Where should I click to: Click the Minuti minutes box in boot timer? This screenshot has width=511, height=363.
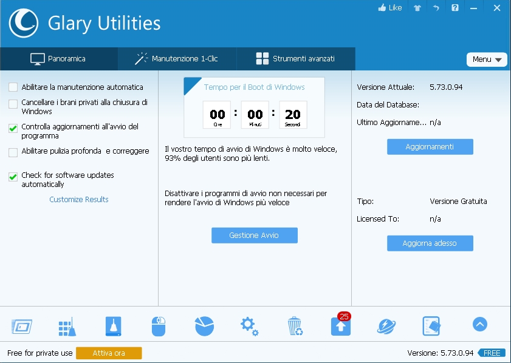pos(255,115)
